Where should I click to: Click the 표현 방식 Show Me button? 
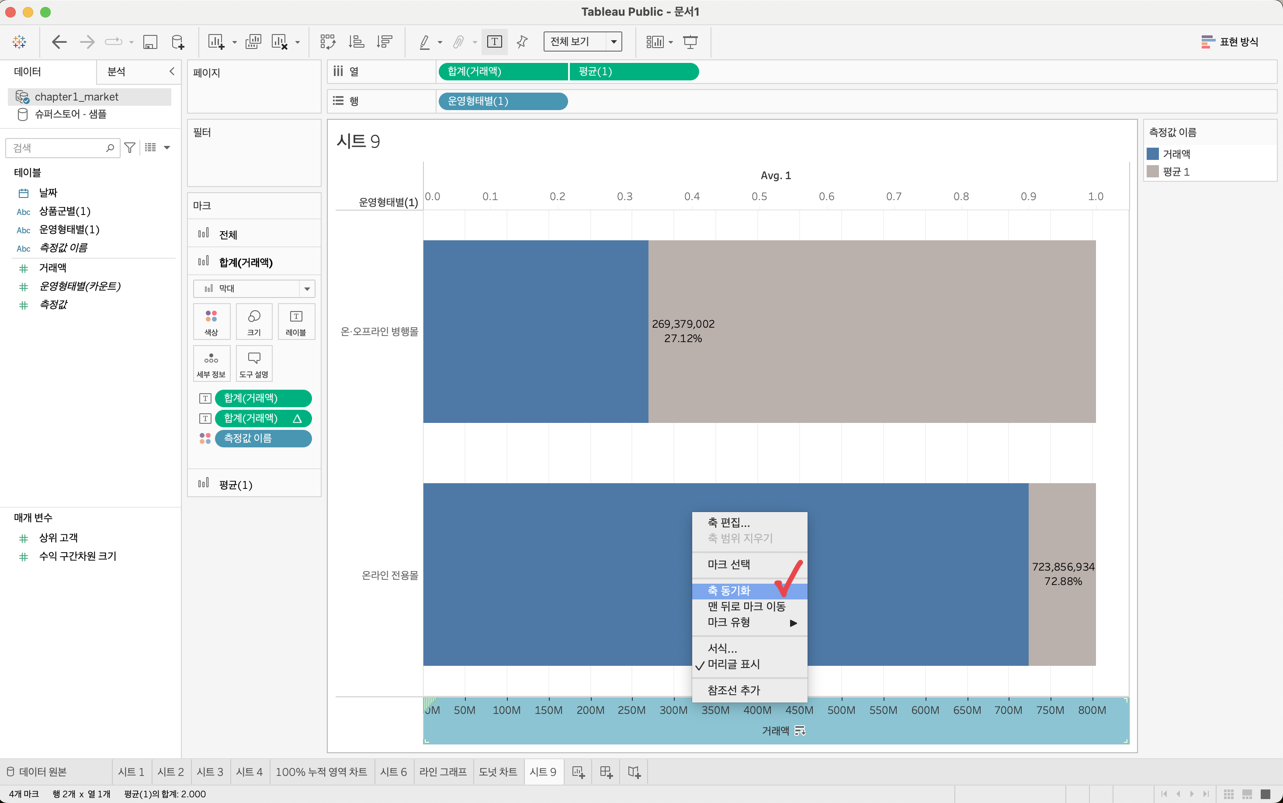point(1229,42)
